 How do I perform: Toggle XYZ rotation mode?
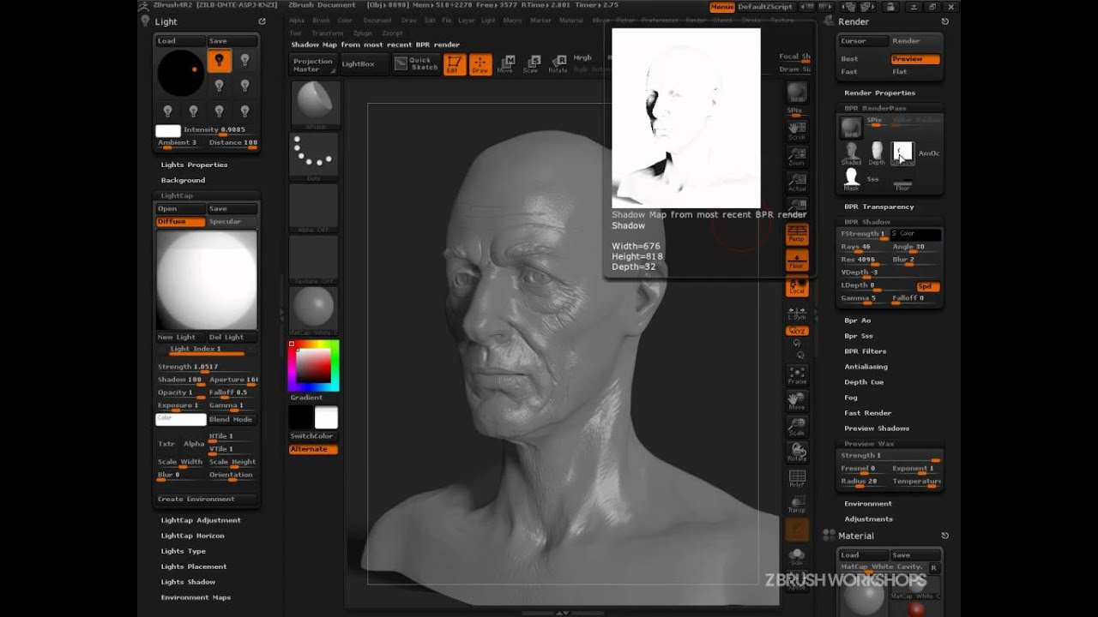[x=797, y=331]
